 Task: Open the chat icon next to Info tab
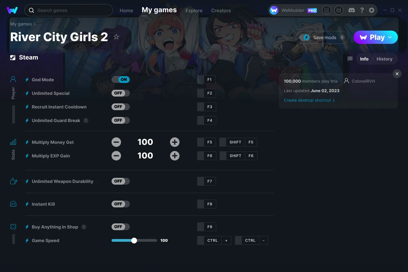pos(350,58)
